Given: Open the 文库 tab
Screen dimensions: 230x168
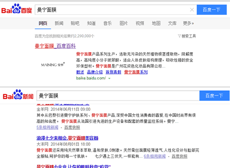Looking at the screenshot, I should (172, 23).
